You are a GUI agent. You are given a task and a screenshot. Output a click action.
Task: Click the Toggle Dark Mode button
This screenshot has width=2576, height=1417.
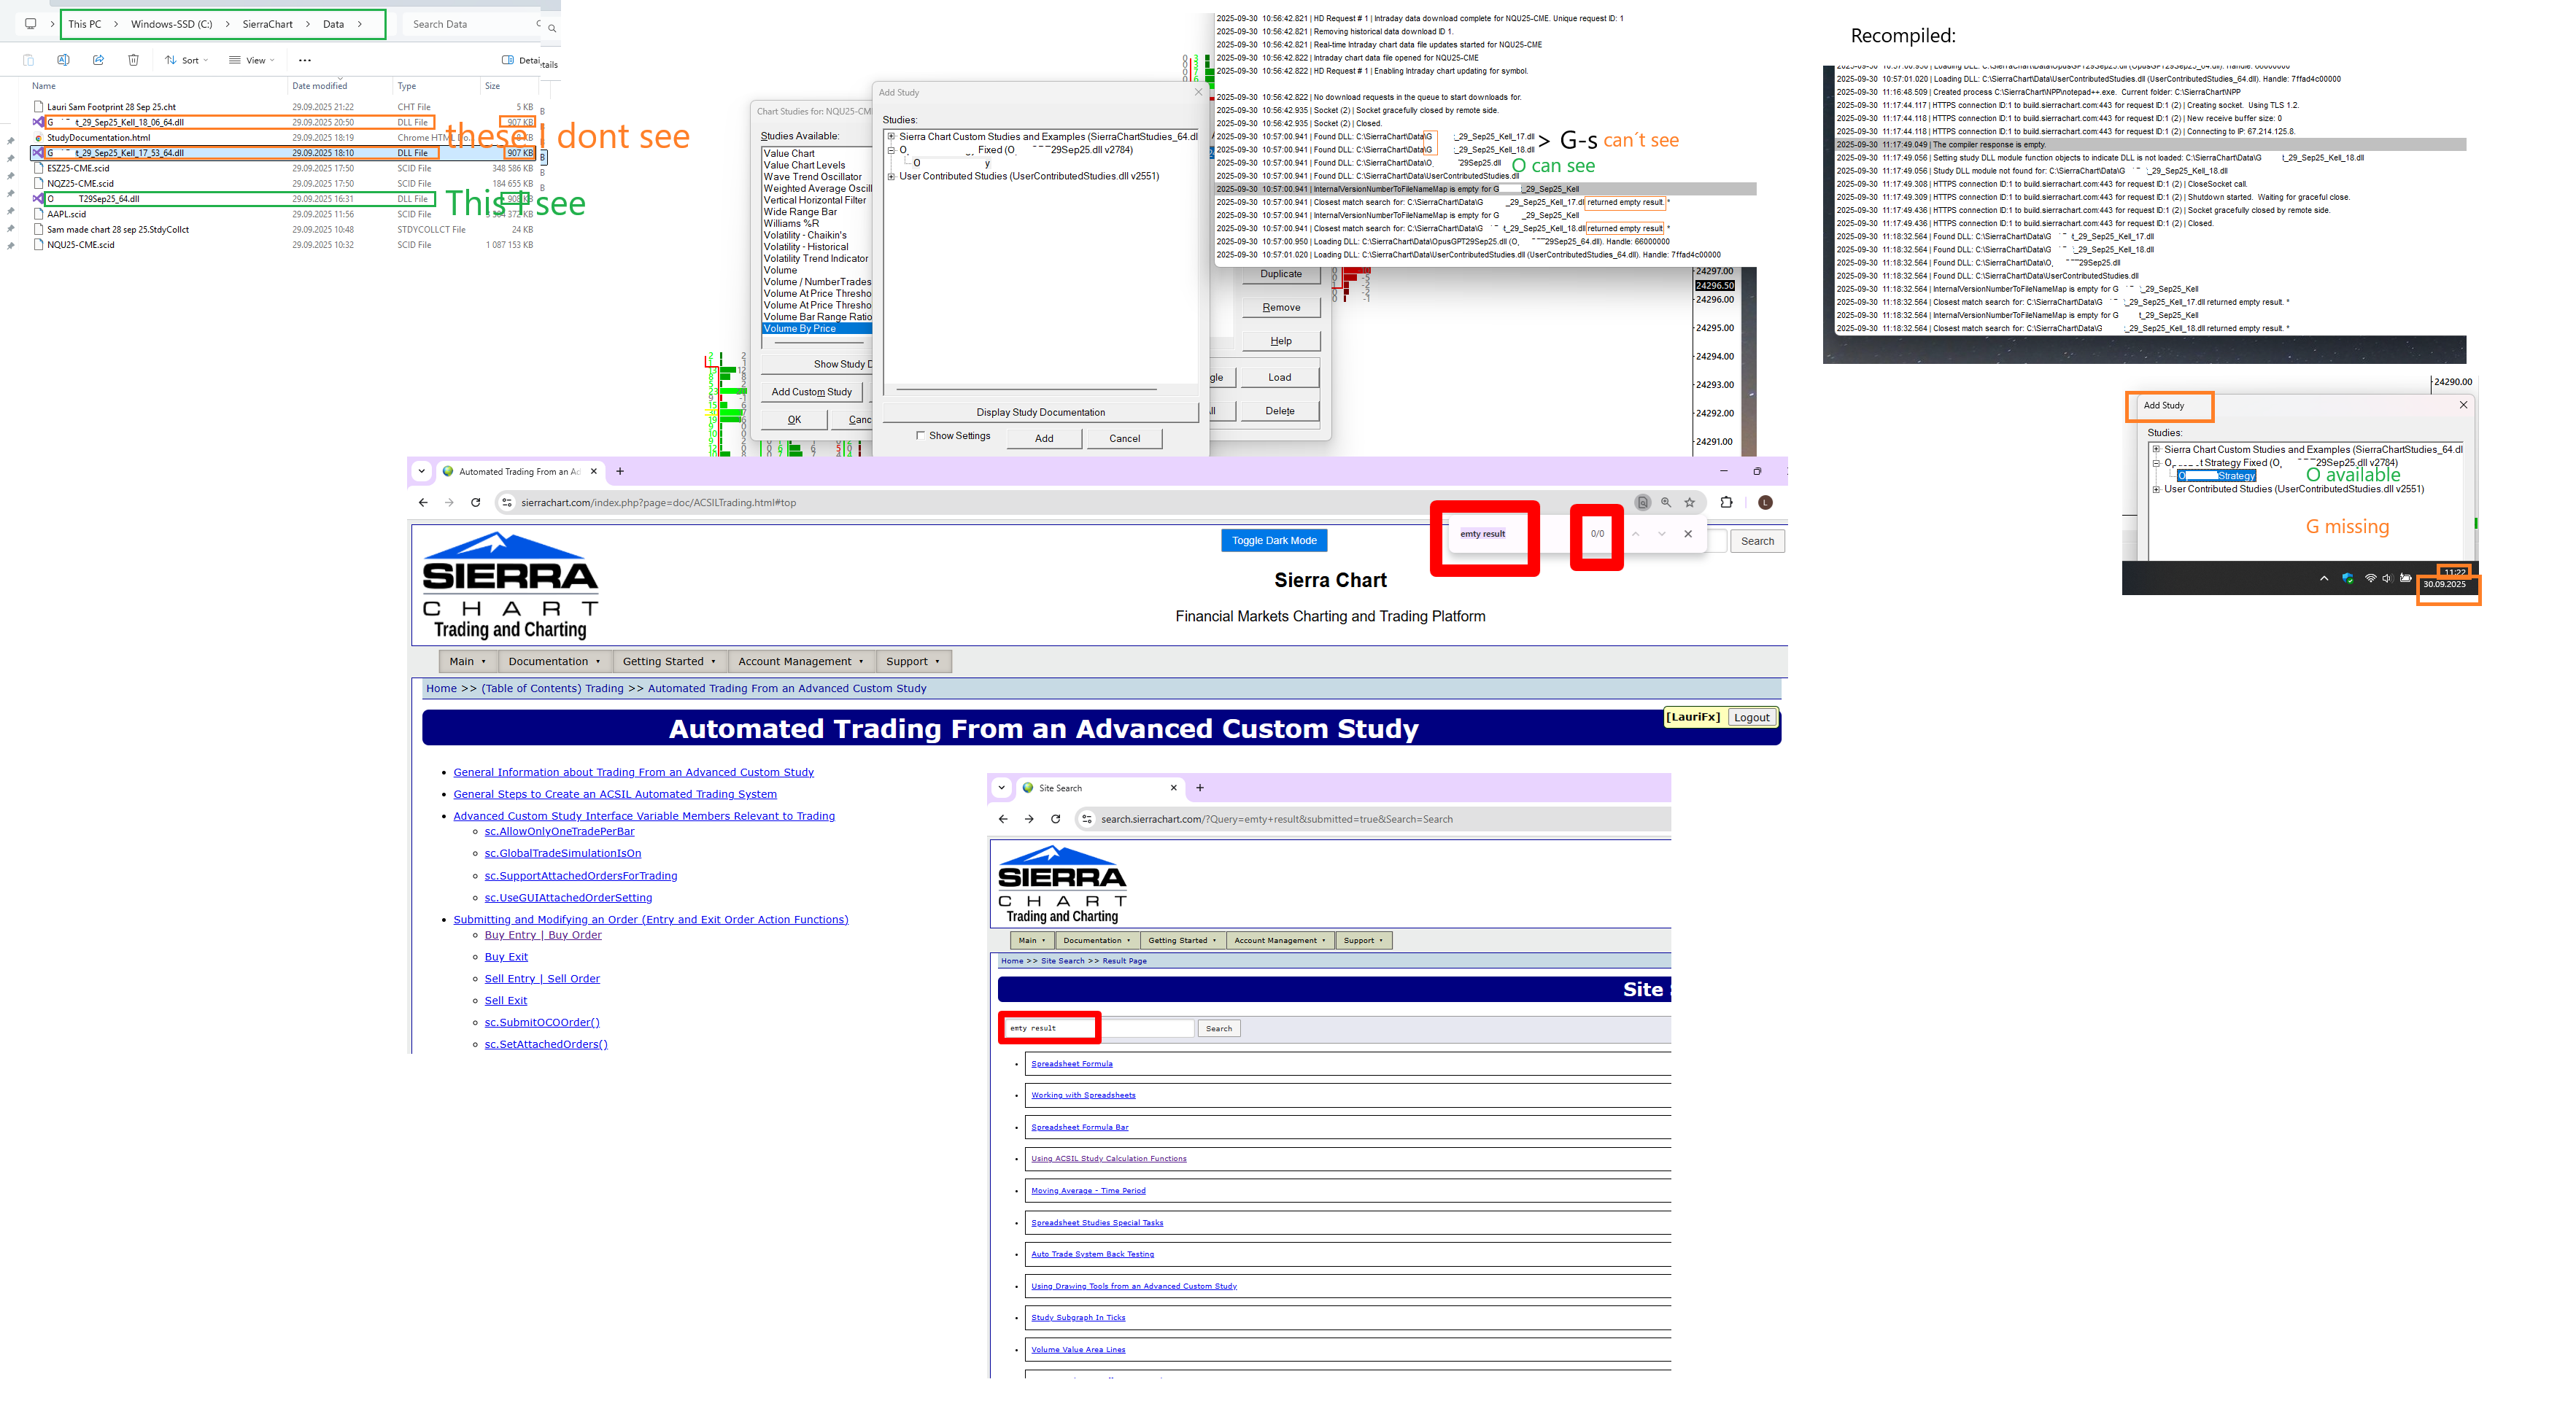1273,540
